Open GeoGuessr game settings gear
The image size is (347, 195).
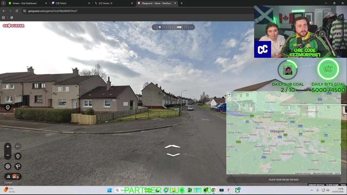pyautogui.click(x=8, y=166)
